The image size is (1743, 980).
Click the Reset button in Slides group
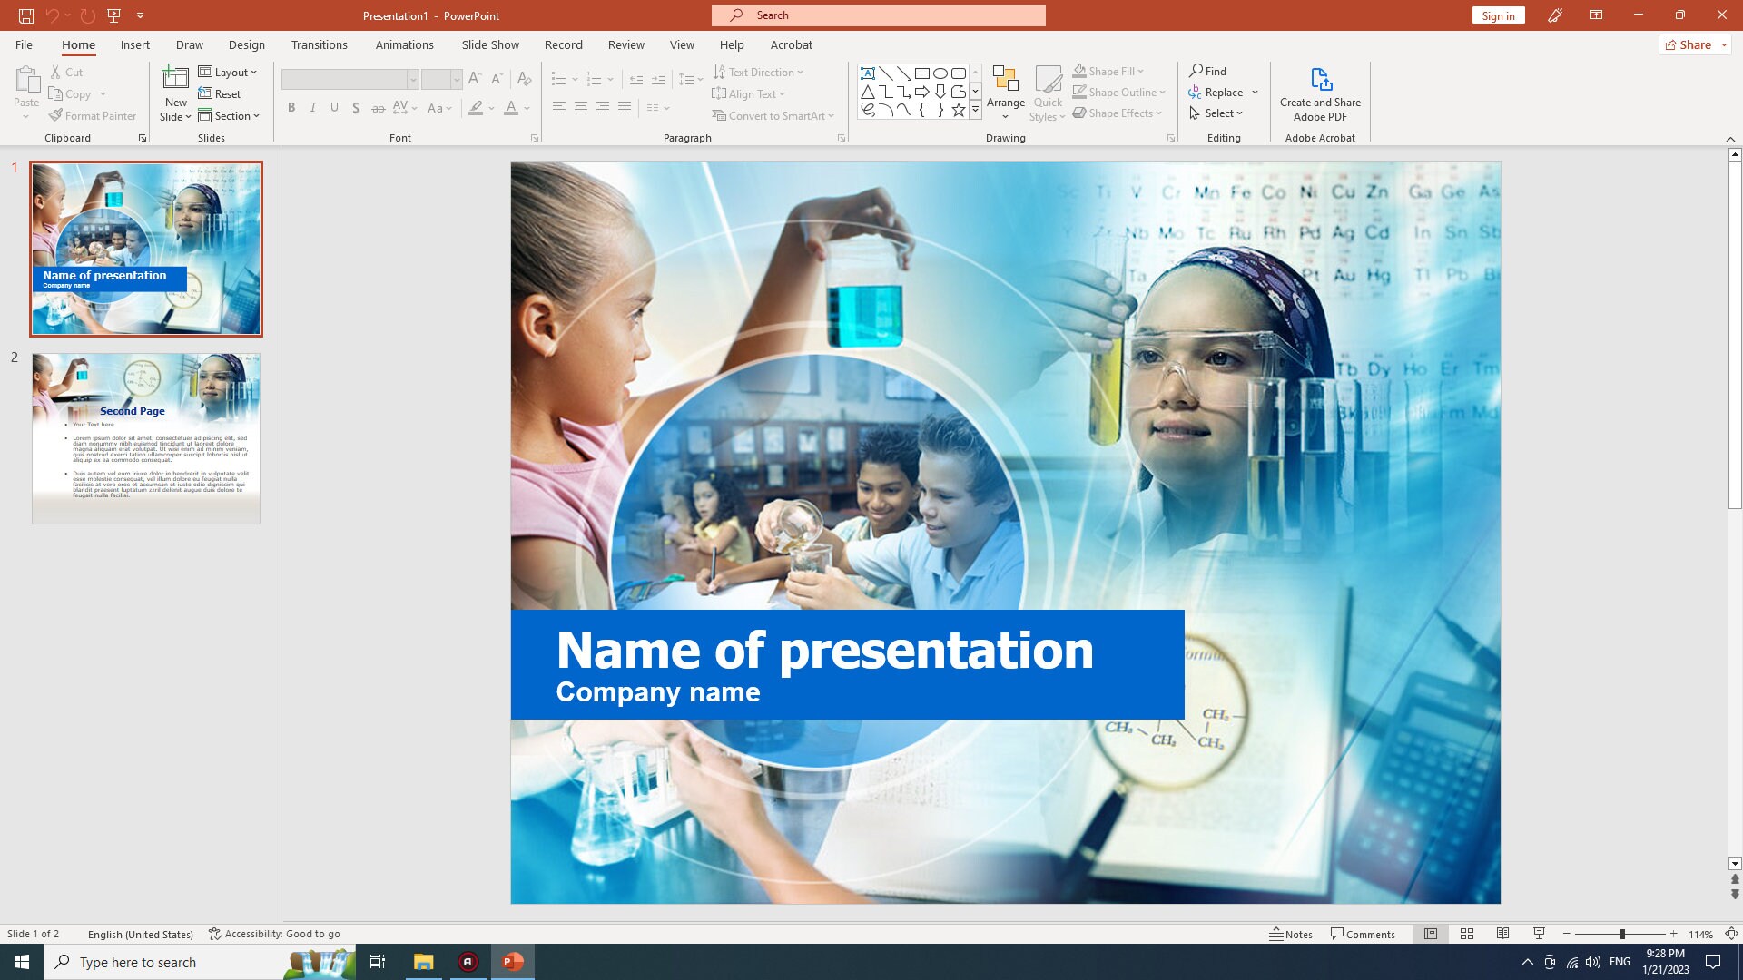pos(221,93)
